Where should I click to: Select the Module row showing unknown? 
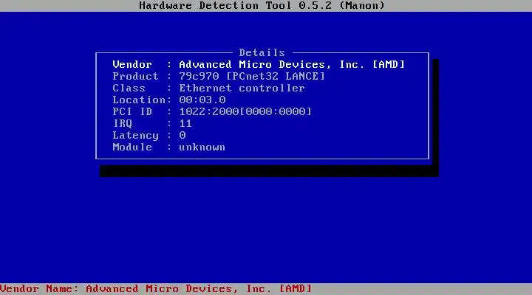coord(262,147)
